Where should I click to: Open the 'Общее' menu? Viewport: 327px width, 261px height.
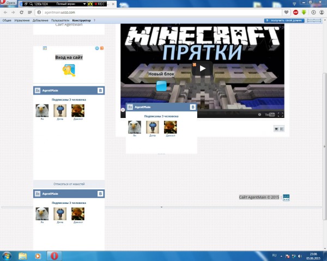click(x=7, y=21)
